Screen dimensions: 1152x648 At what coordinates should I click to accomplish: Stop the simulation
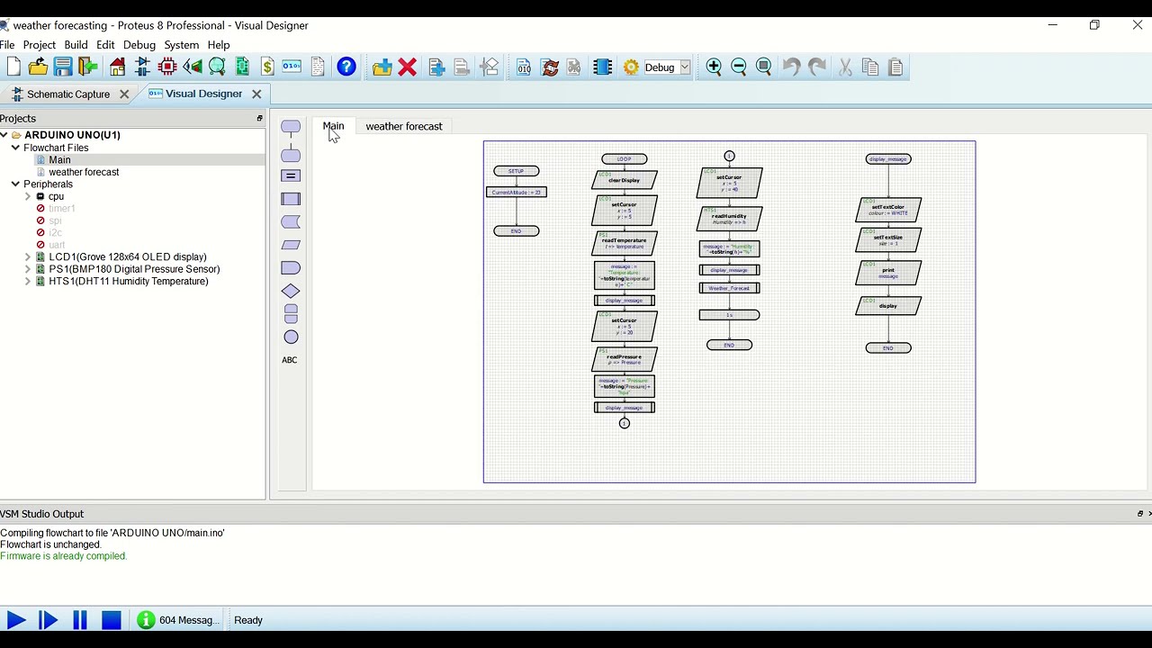point(112,620)
